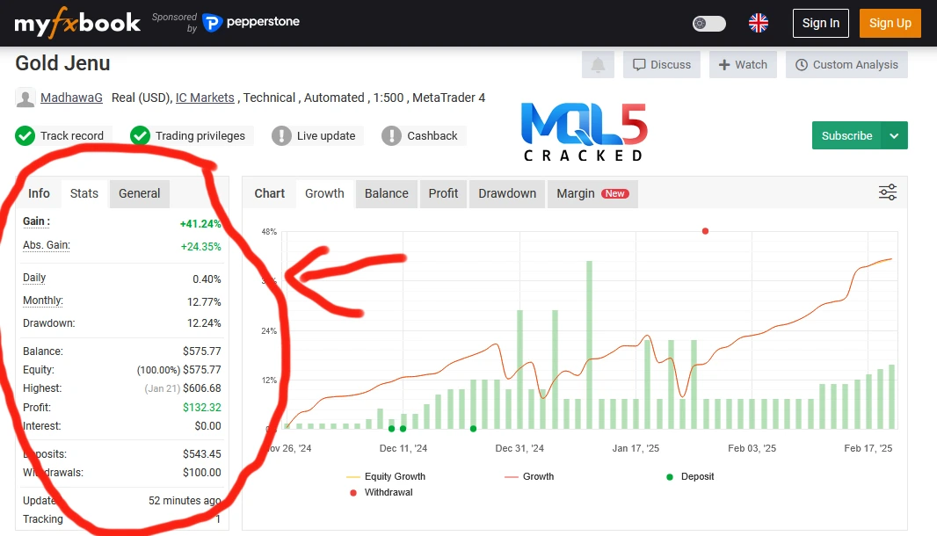The image size is (937, 536).
Task: Click the "Dec 11, '24" axis date
Action: (x=403, y=448)
